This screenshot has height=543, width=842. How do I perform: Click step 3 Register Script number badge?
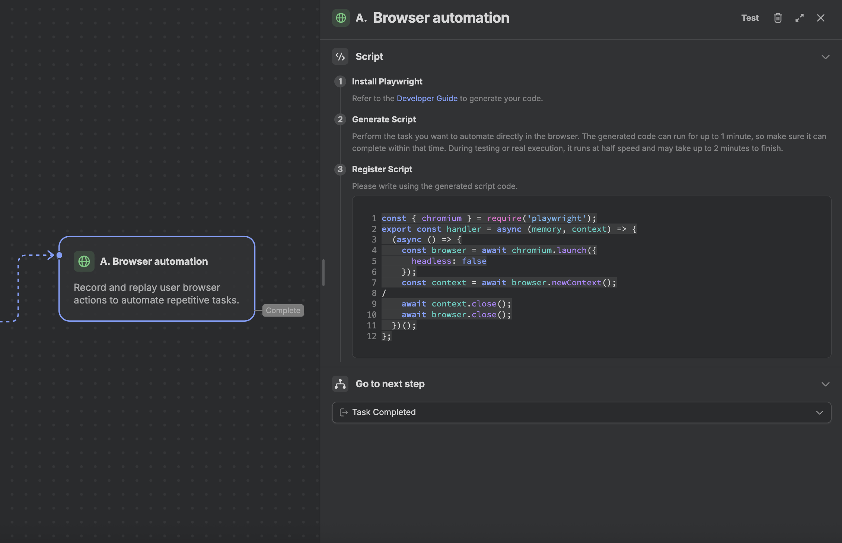tap(340, 169)
